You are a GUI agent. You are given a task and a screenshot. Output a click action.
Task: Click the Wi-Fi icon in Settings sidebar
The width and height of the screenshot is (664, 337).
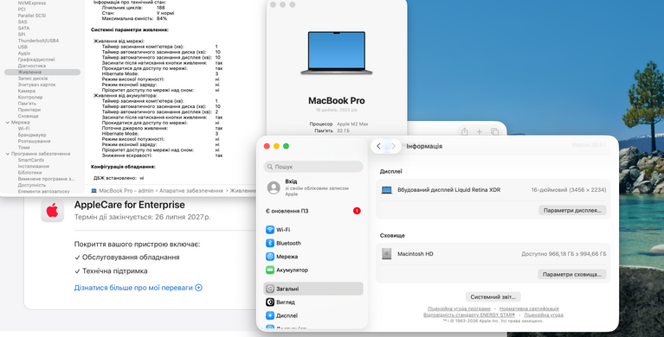tap(270, 230)
